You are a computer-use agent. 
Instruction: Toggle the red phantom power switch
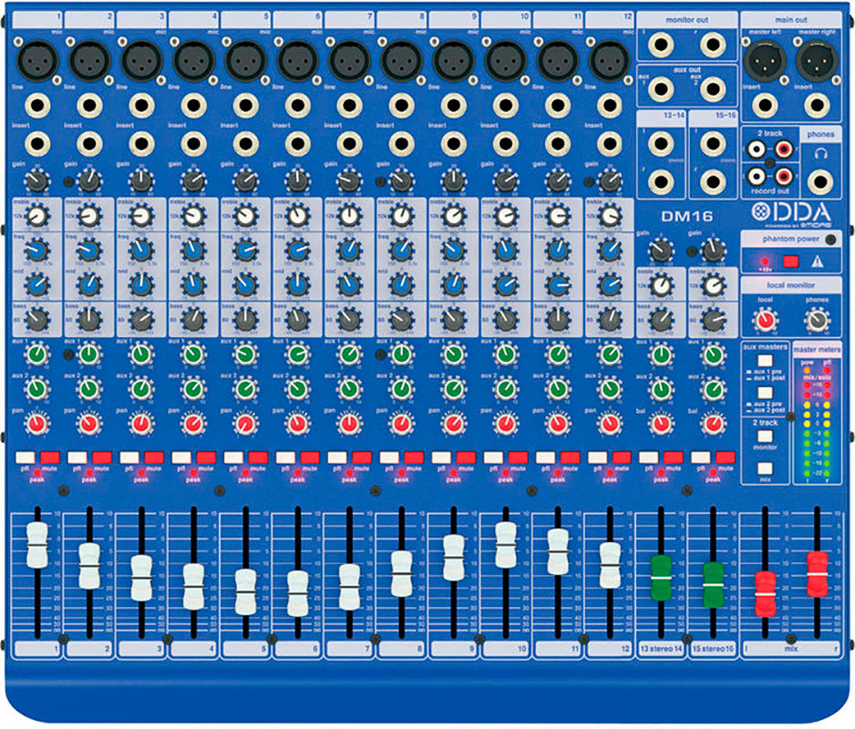pos(791,262)
